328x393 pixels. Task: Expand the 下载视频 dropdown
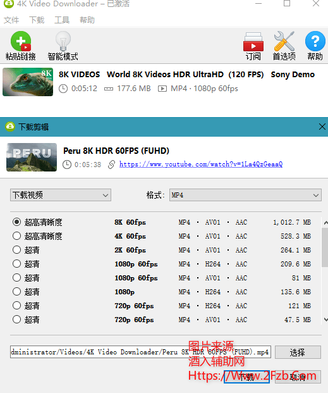coord(61,195)
